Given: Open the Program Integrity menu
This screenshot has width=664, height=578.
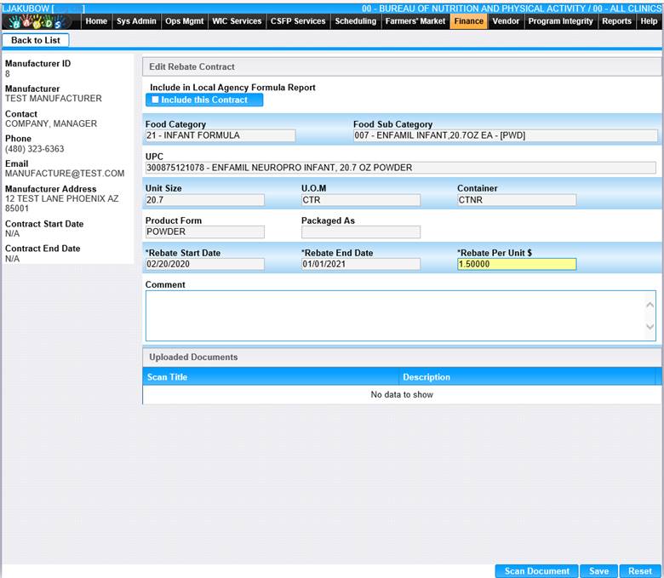Looking at the screenshot, I should coord(561,21).
